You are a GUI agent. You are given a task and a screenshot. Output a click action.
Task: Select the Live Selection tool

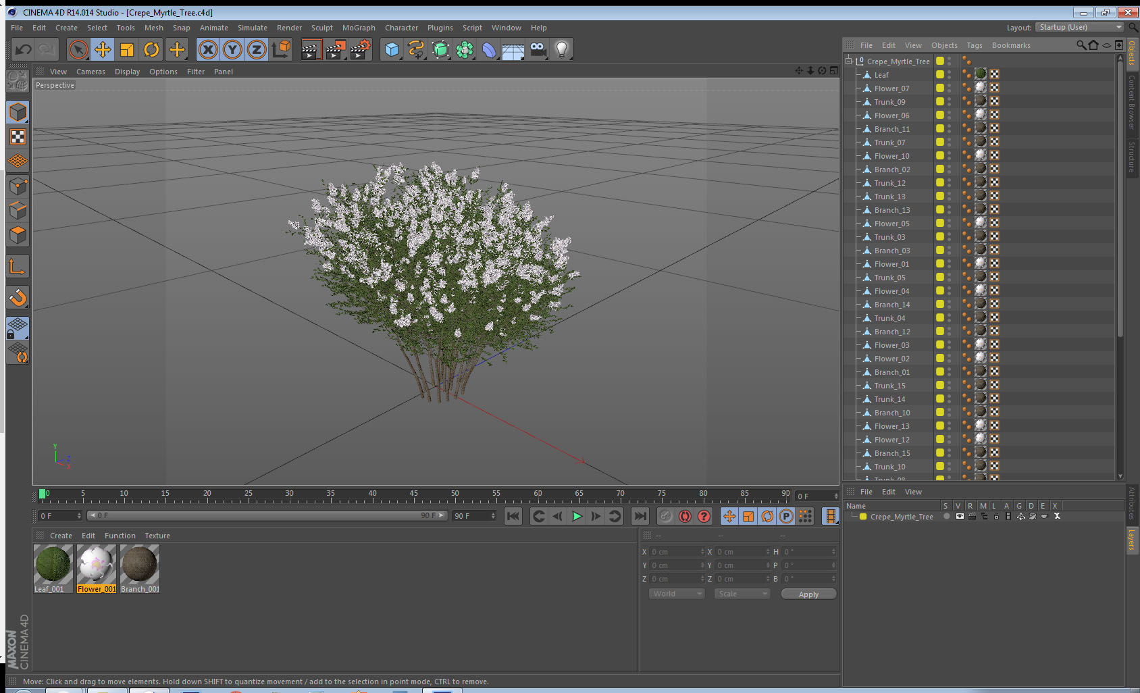tap(78, 49)
